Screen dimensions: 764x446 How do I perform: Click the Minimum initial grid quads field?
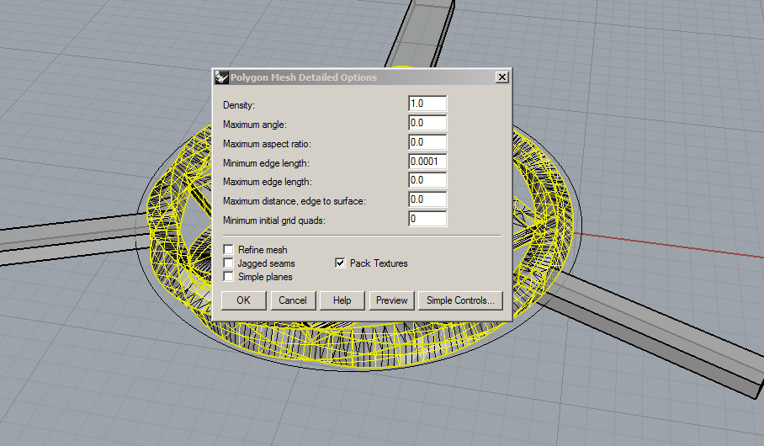[427, 220]
